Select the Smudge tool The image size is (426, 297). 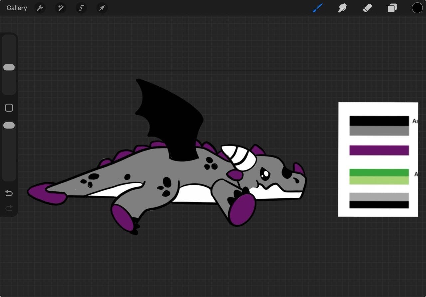[x=342, y=8]
